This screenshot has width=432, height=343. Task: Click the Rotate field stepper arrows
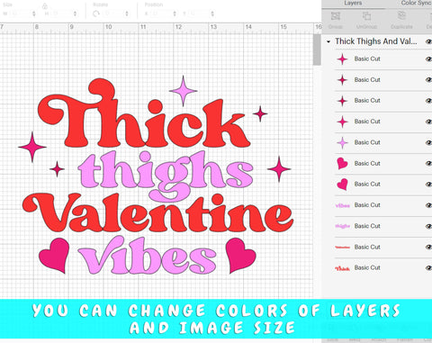[127, 14]
